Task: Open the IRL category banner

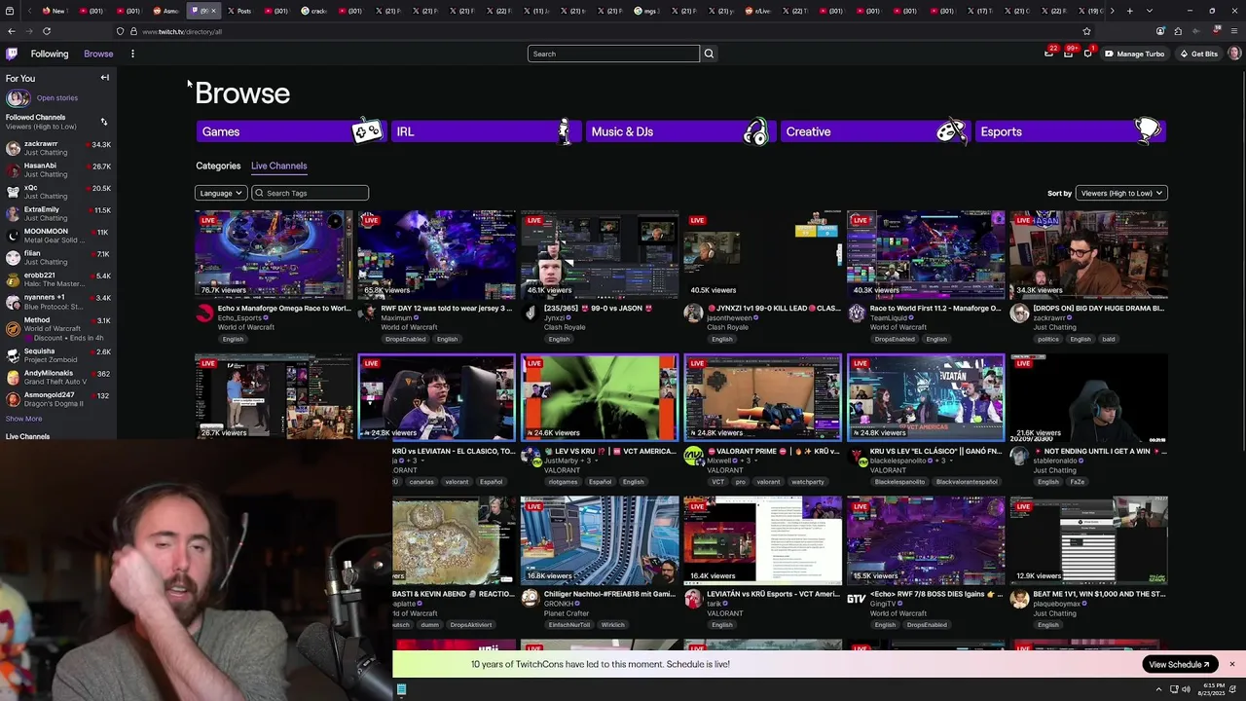Action: [486, 131]
